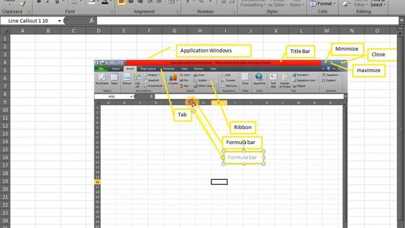Expand the formula bar with the right-edge arrow

click(401, 20)
